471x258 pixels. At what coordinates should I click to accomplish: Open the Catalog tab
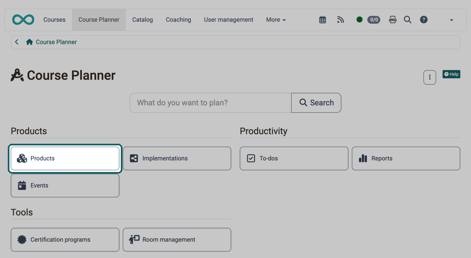(x=143, y=20)
